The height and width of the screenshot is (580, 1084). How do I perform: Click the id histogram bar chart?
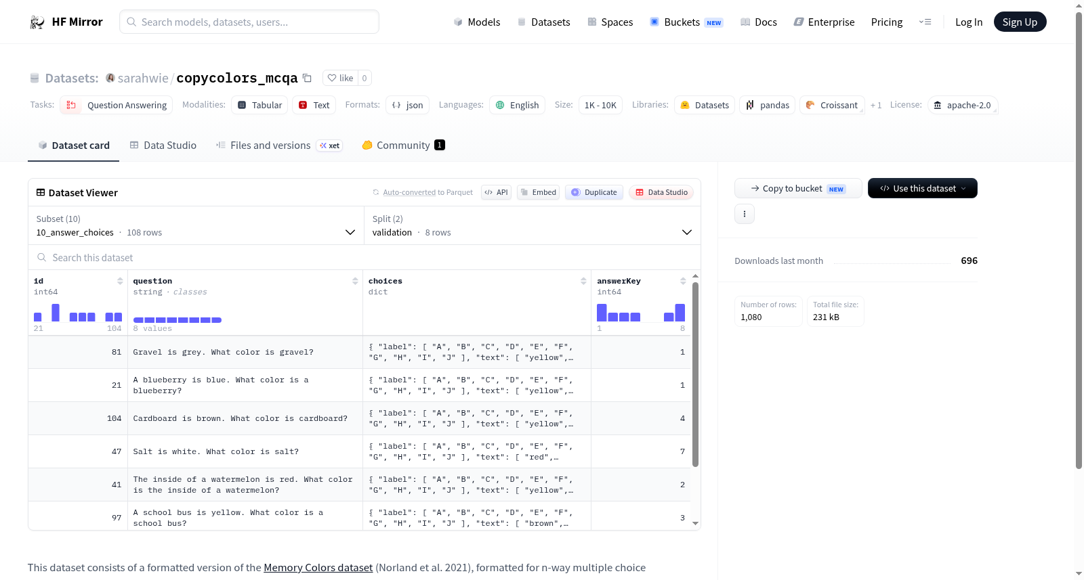coord(78,313)
